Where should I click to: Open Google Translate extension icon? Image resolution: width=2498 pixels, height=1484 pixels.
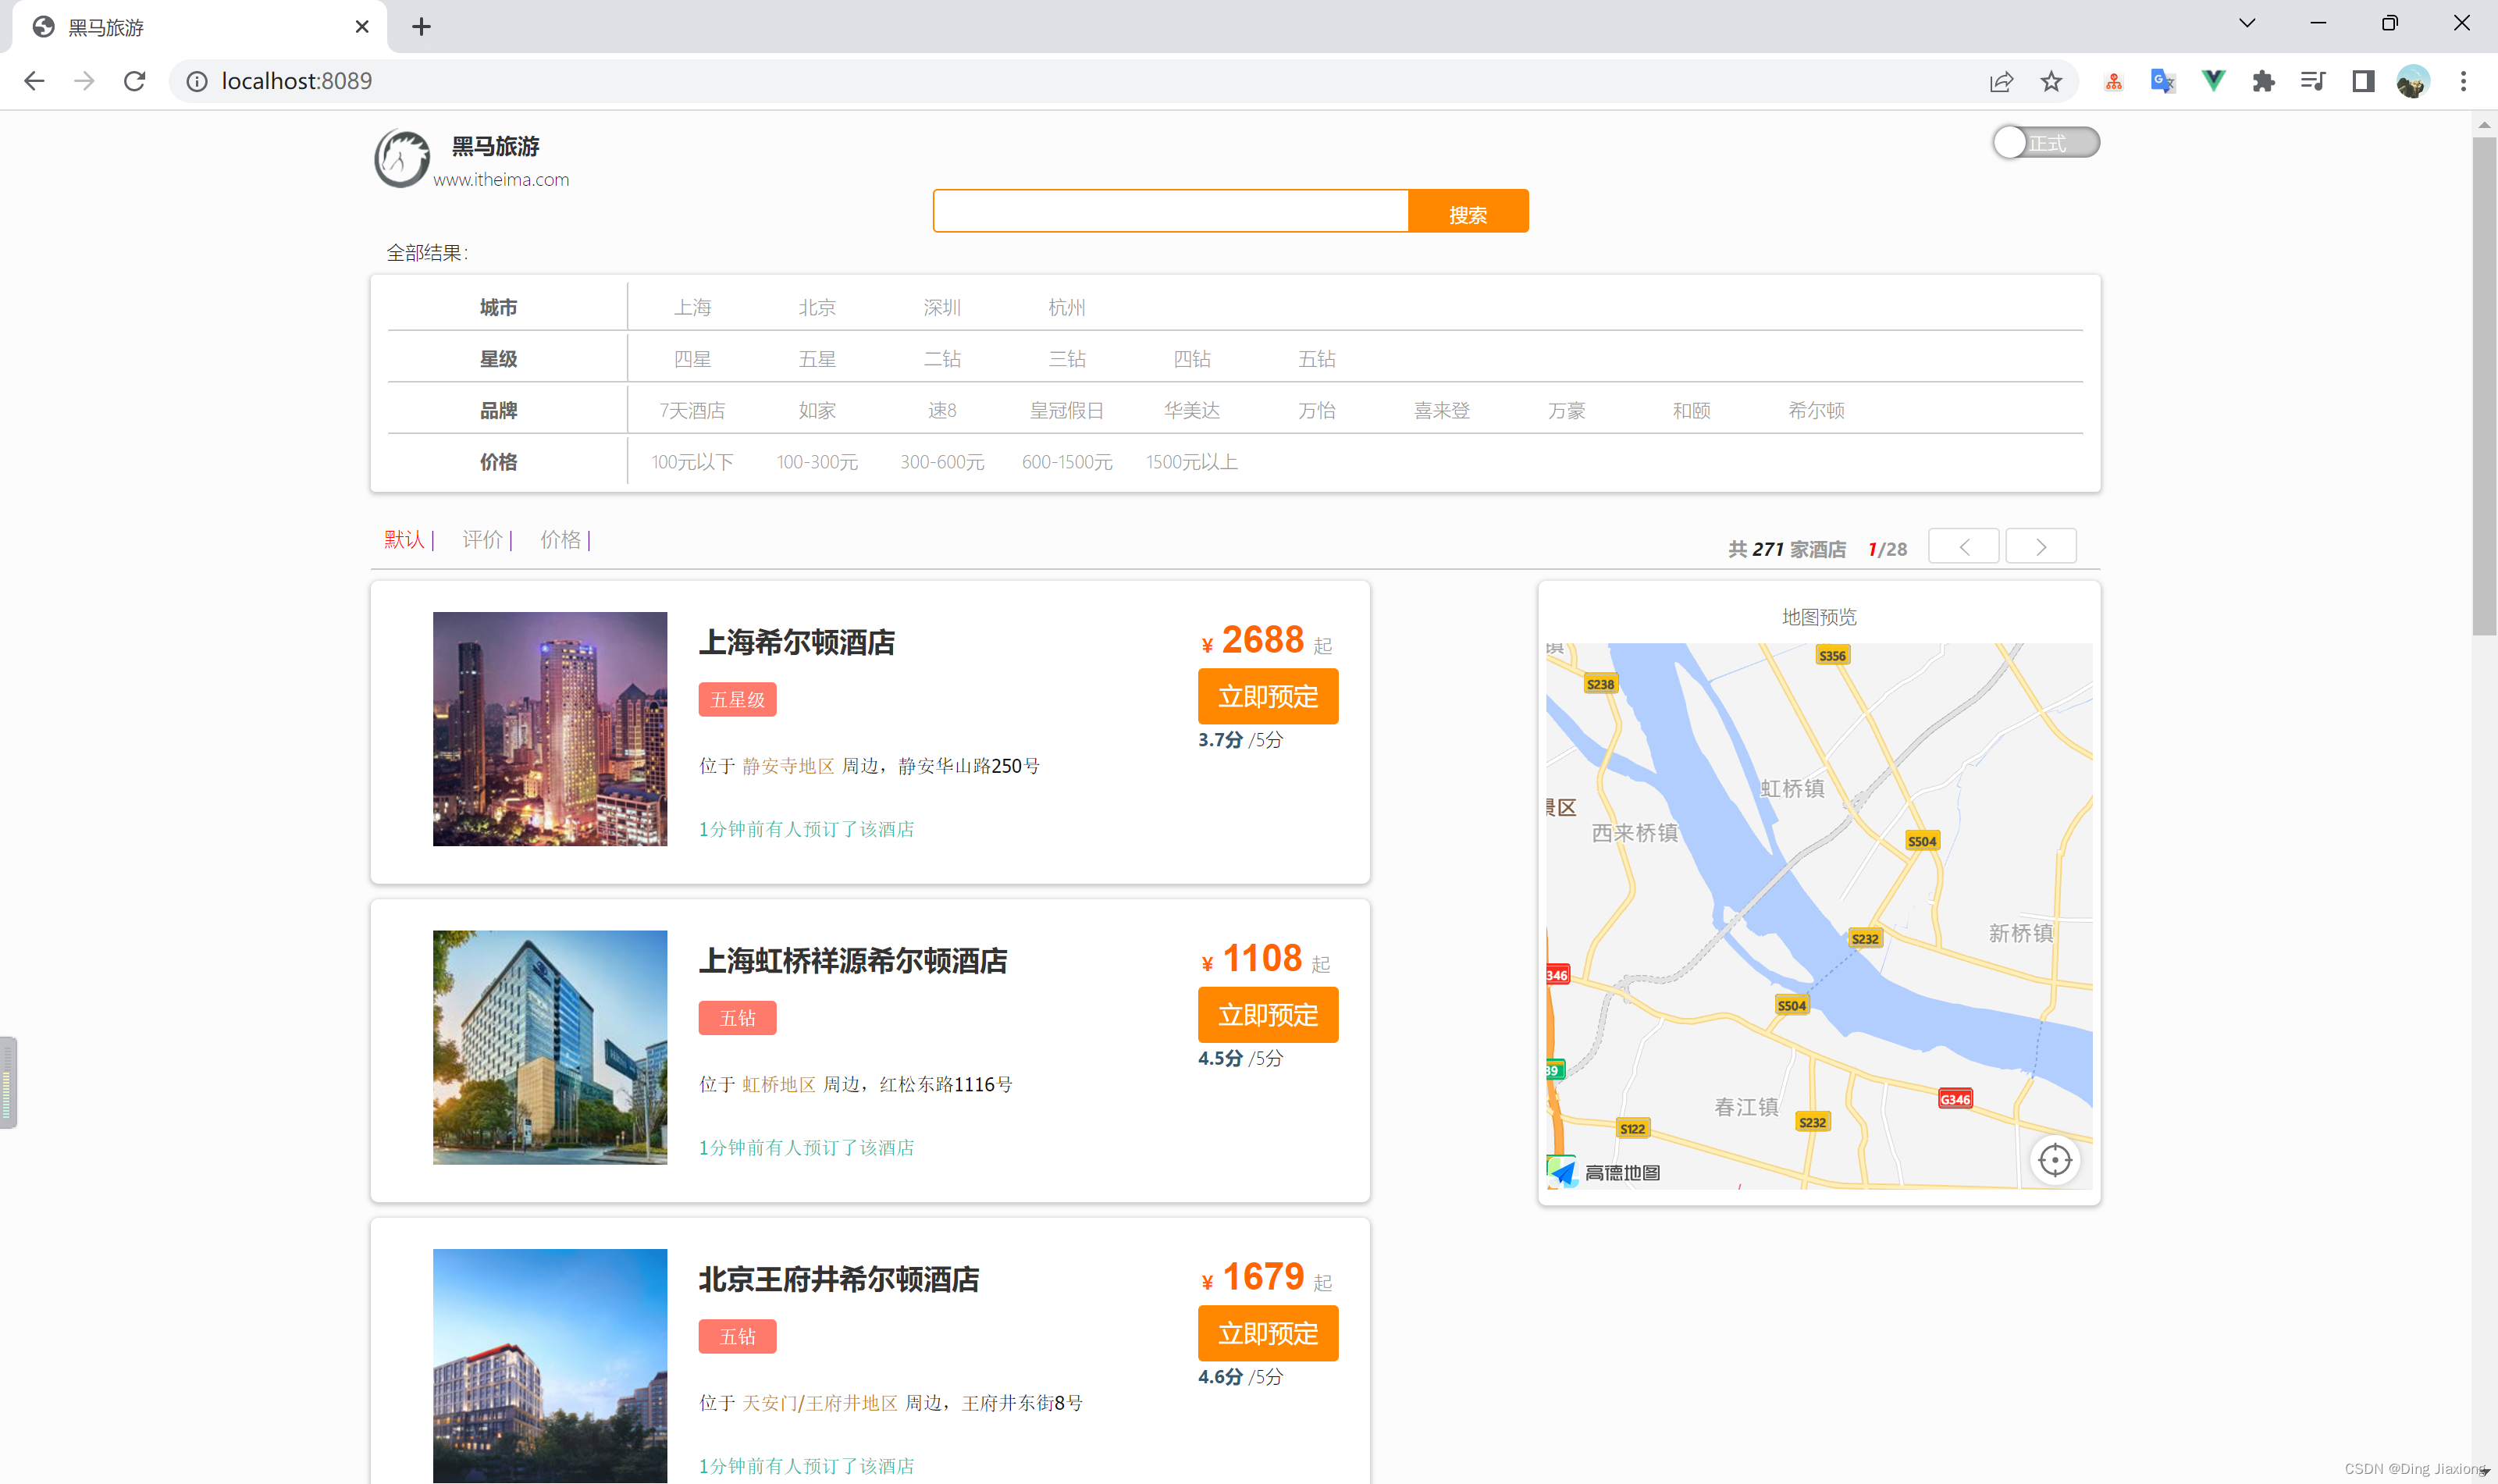[2162, 81]
